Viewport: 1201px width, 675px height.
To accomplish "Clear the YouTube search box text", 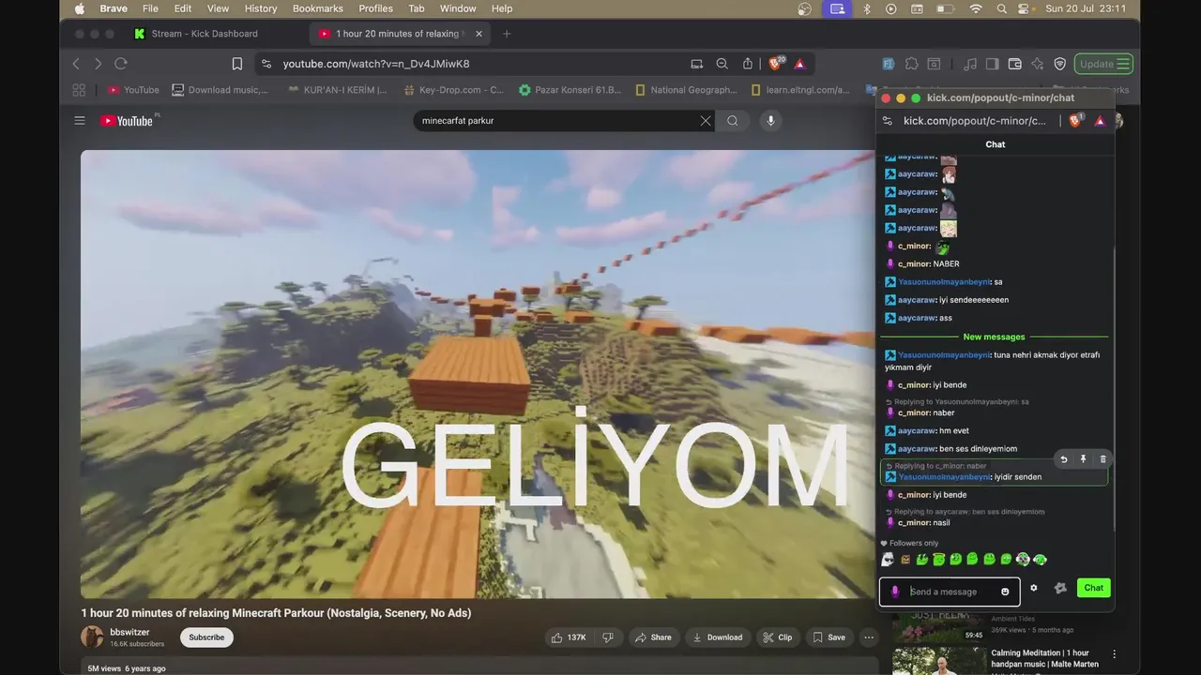I will tap(706, 121).
